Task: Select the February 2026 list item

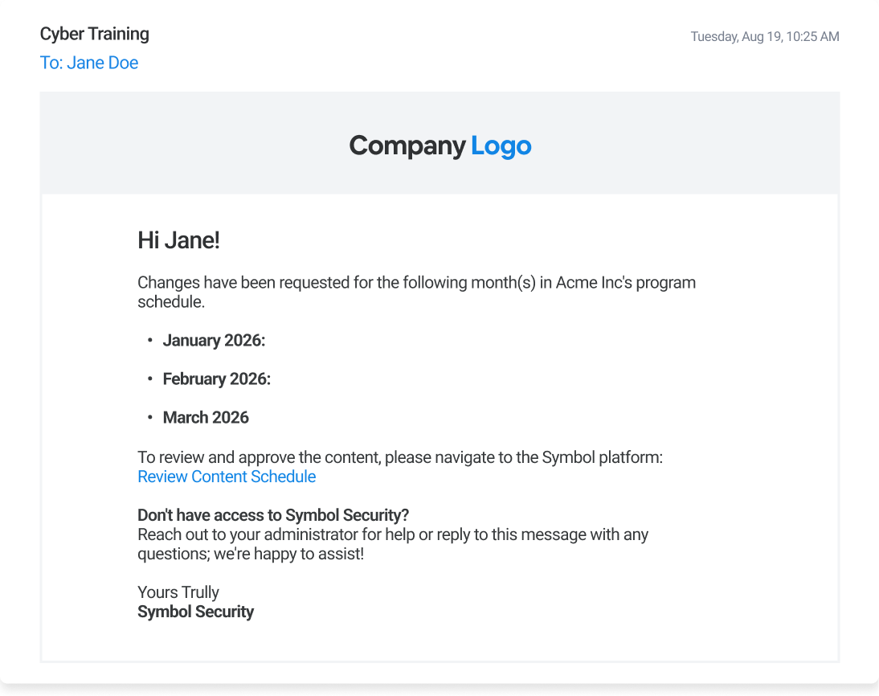Action: coord(217,379)
